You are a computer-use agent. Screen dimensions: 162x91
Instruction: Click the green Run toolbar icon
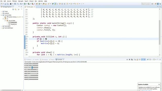point(25,4)
